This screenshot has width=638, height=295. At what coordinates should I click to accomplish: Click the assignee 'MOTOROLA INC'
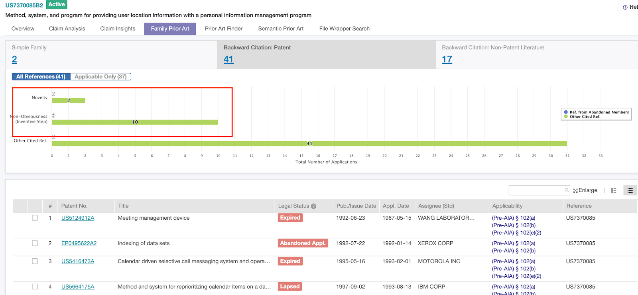(439, 261)
